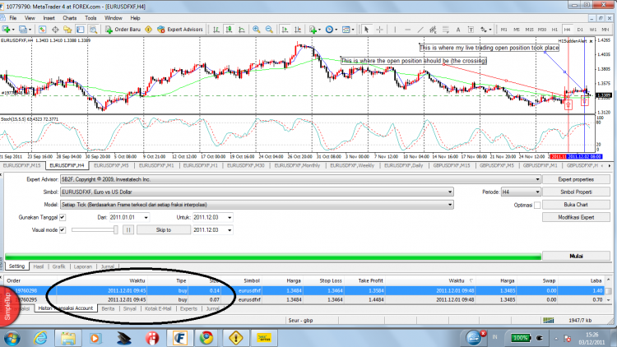Open the Periods clock icon
This screenshot has width=617, height=347.
coord(329,30)
